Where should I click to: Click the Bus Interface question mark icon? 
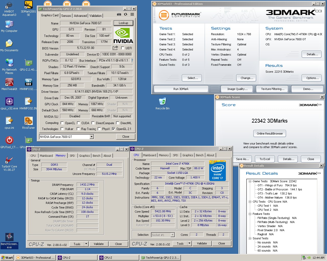[x=132, y=60]
